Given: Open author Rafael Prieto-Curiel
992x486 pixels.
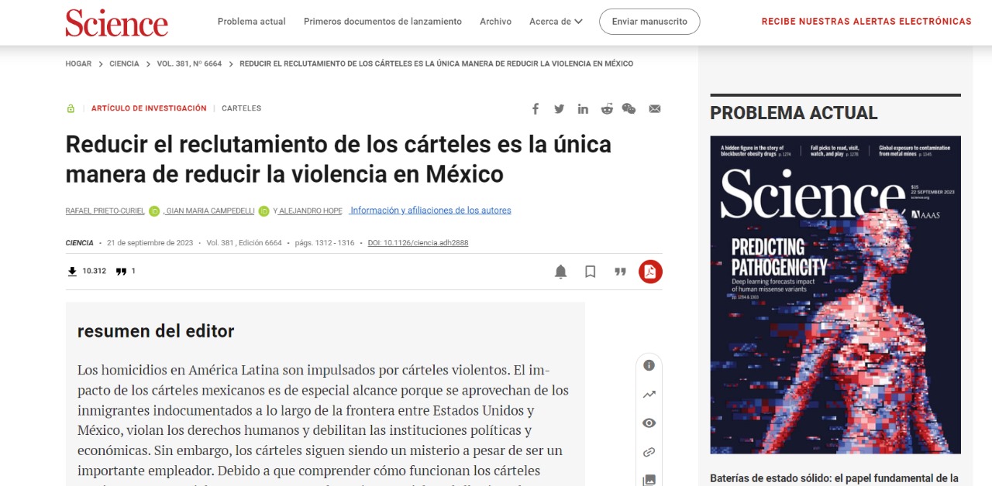Looking at the screenshot, I should click(x=105, y=210).
